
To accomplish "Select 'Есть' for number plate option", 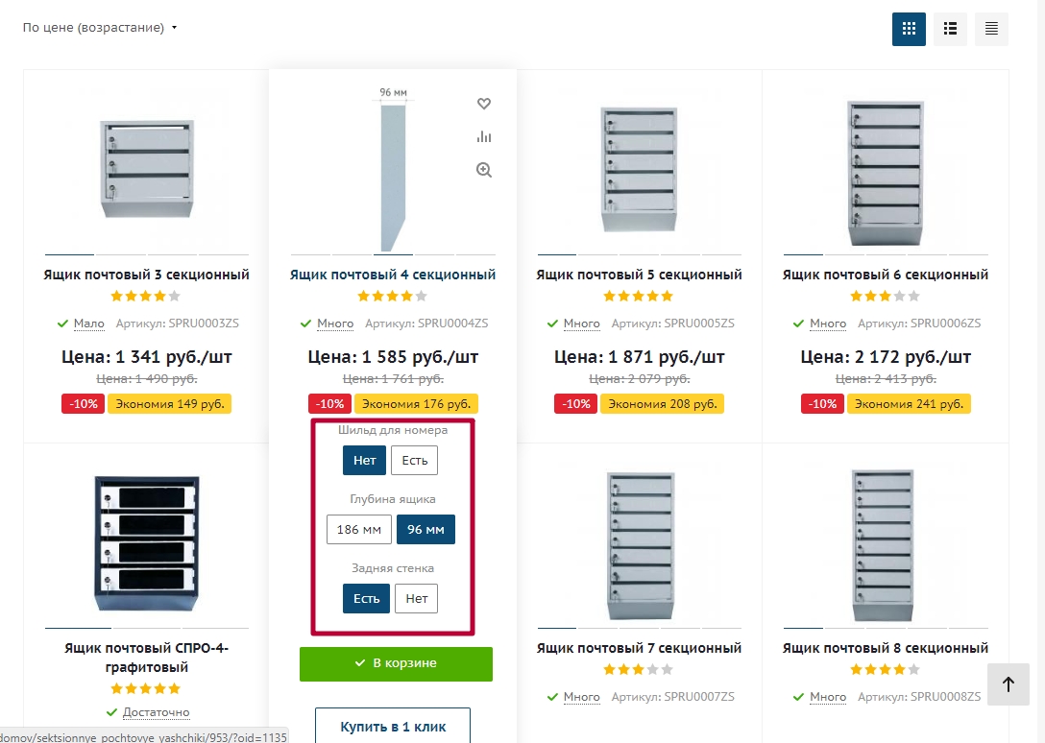I will (414, 461).
